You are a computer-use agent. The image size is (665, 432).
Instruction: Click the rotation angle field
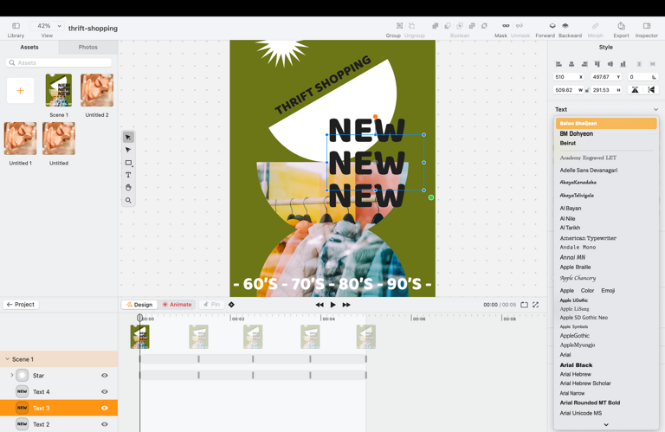point(642,77)
